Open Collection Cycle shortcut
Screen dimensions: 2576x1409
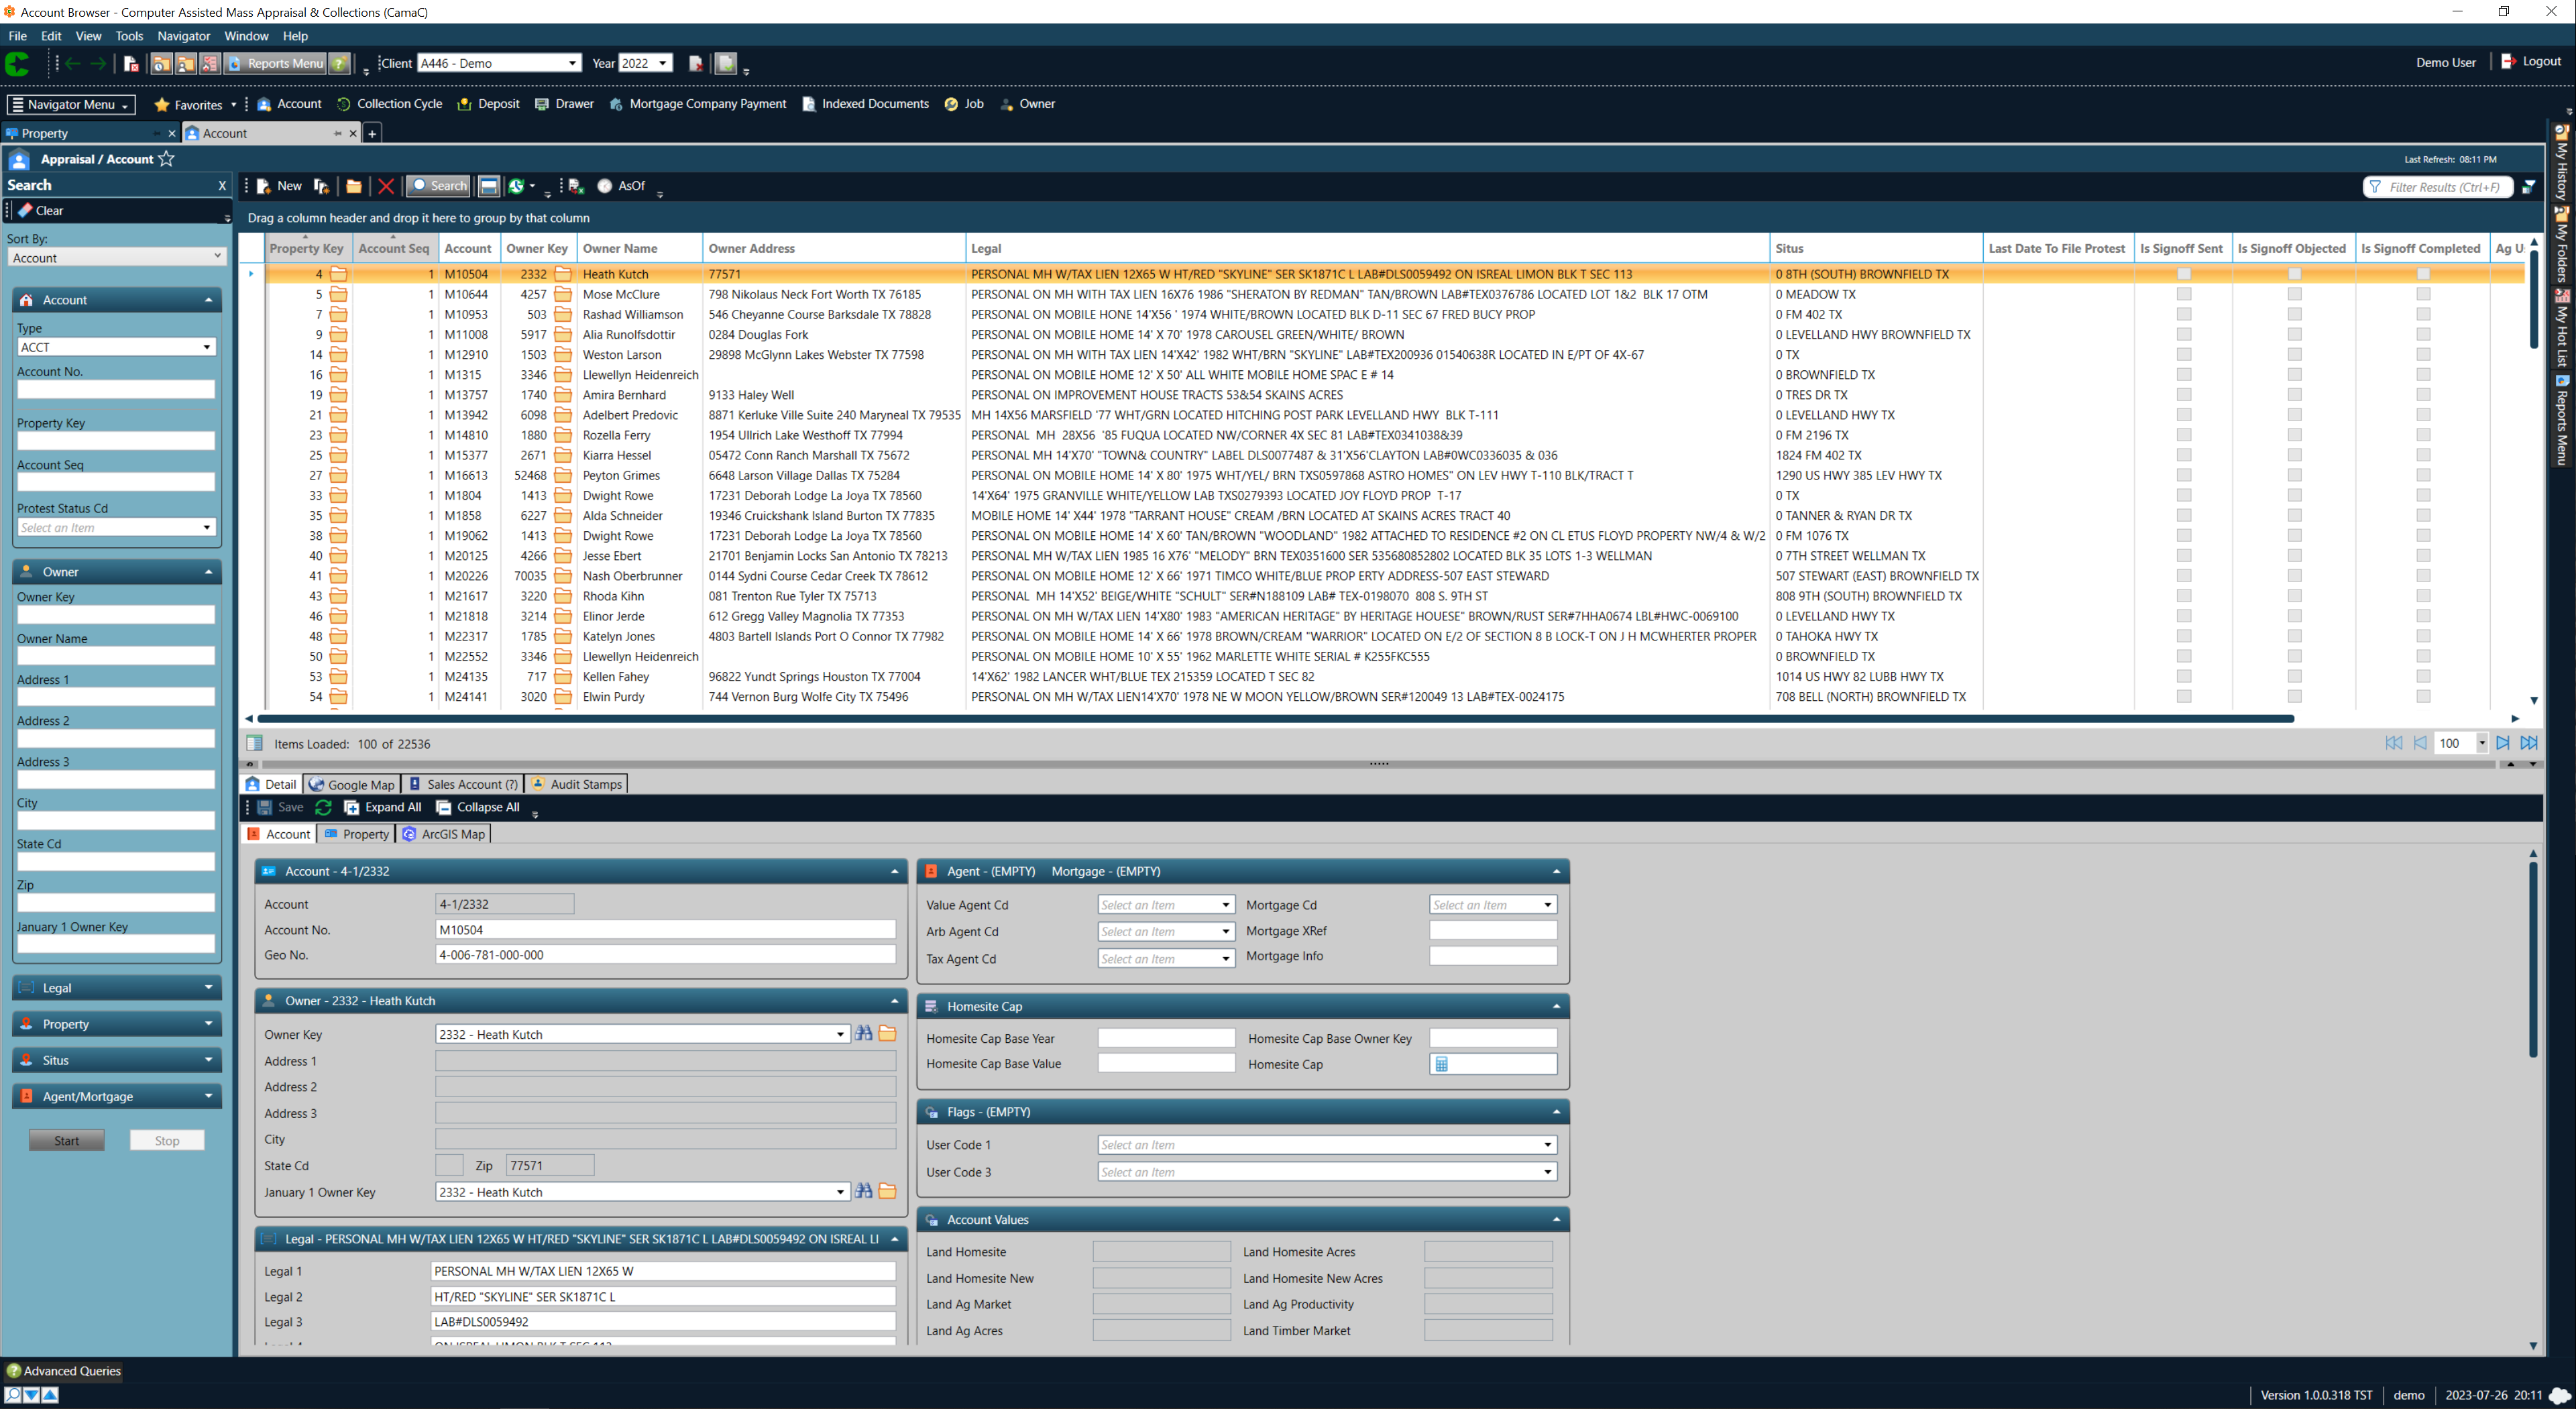pos(389,104)
